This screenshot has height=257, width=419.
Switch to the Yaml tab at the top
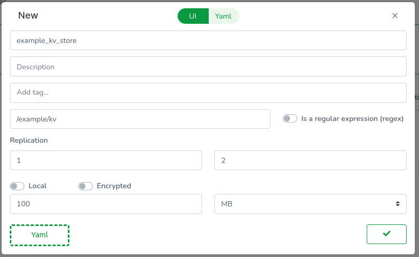click(223, 16)
